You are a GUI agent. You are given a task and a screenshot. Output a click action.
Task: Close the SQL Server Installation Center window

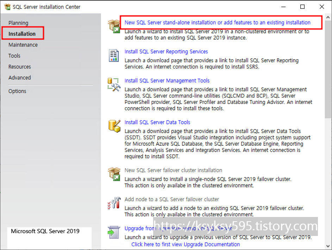(x=322, y=7)
